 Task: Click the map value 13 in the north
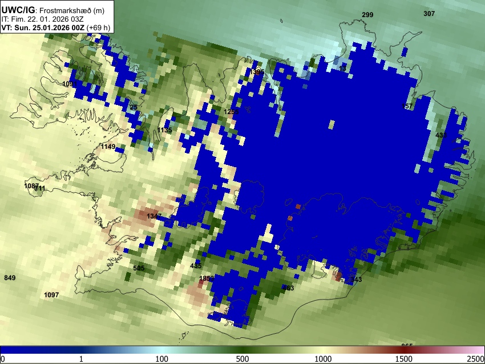342,68
